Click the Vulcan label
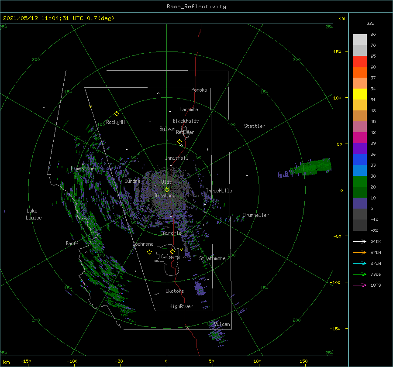This screenshot has width=393, height=367. tap(222, 324)
